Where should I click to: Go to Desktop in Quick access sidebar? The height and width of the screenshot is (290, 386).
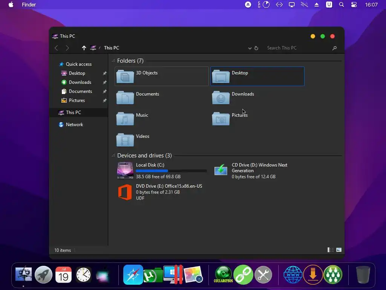coord(73,73)
